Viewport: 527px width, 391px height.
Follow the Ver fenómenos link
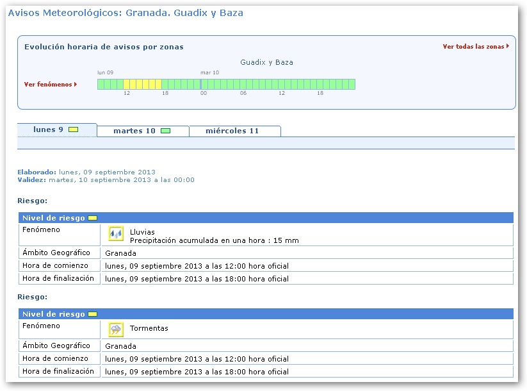(x=48, y=85)
